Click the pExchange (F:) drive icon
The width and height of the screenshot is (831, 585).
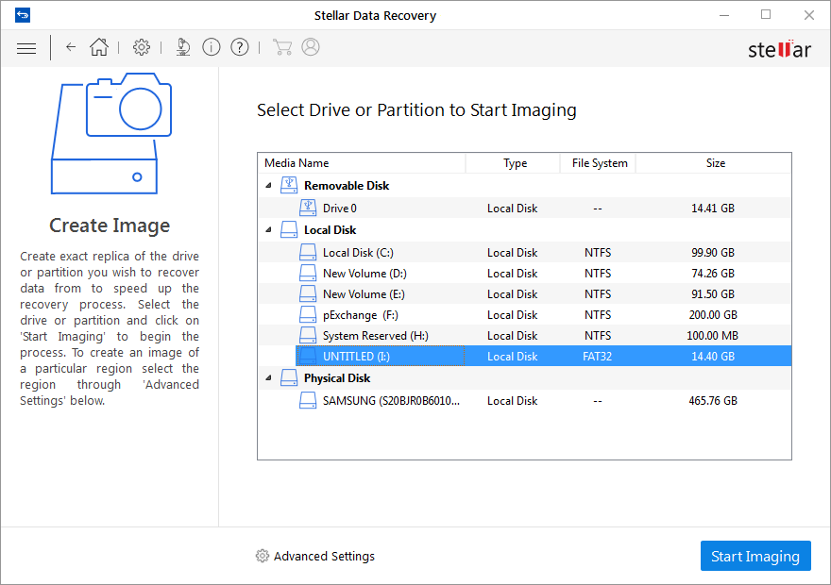308,314
